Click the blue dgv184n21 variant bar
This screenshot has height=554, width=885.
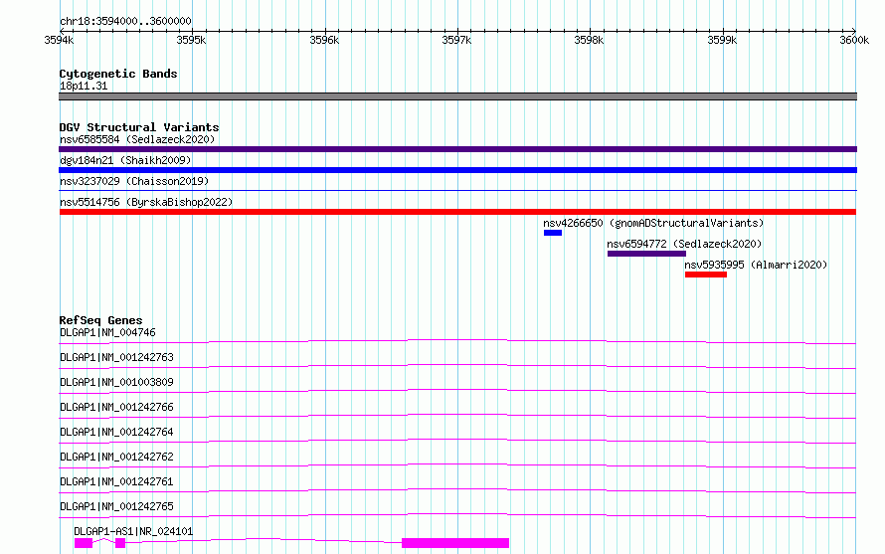(x=457, y=170)
